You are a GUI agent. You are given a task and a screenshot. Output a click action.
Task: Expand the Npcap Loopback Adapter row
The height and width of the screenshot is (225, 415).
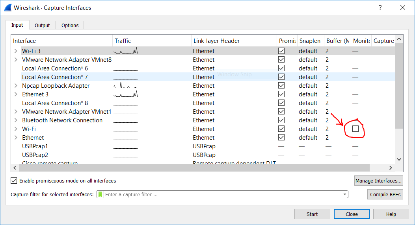click(16, 86)
